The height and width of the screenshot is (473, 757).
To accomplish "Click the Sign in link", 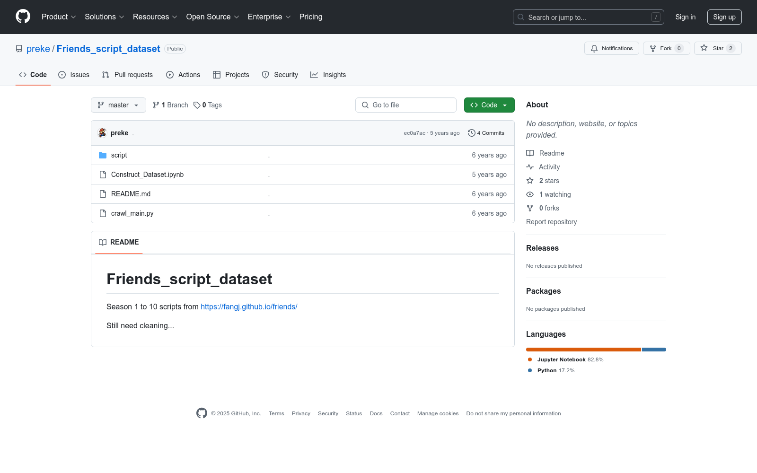I will [686, 17].
